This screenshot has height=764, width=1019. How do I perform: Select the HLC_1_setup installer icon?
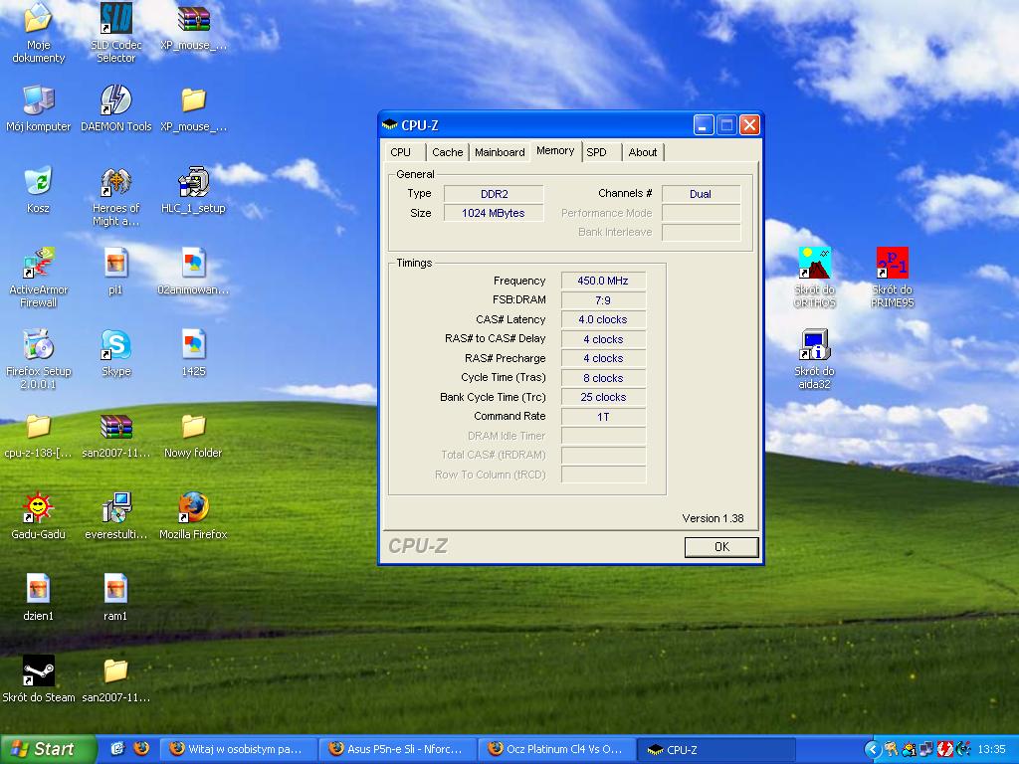pos(193,190)
